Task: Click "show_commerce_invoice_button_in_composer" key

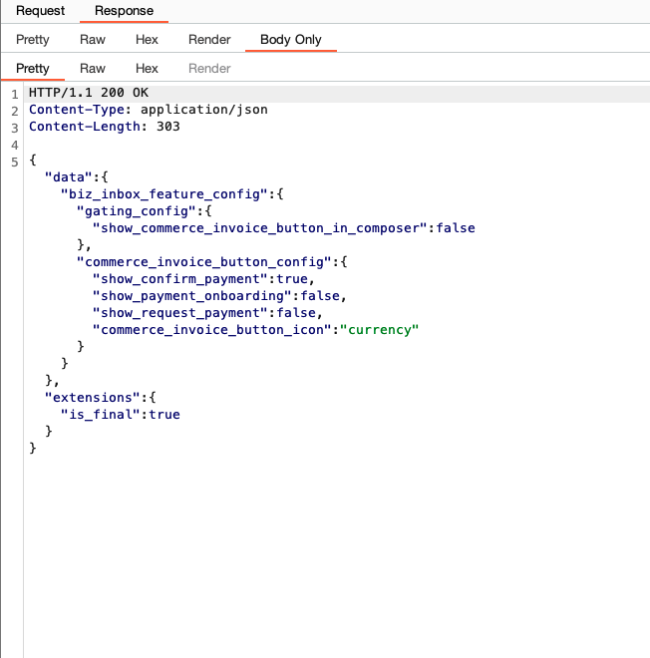Action: point(260,228)
